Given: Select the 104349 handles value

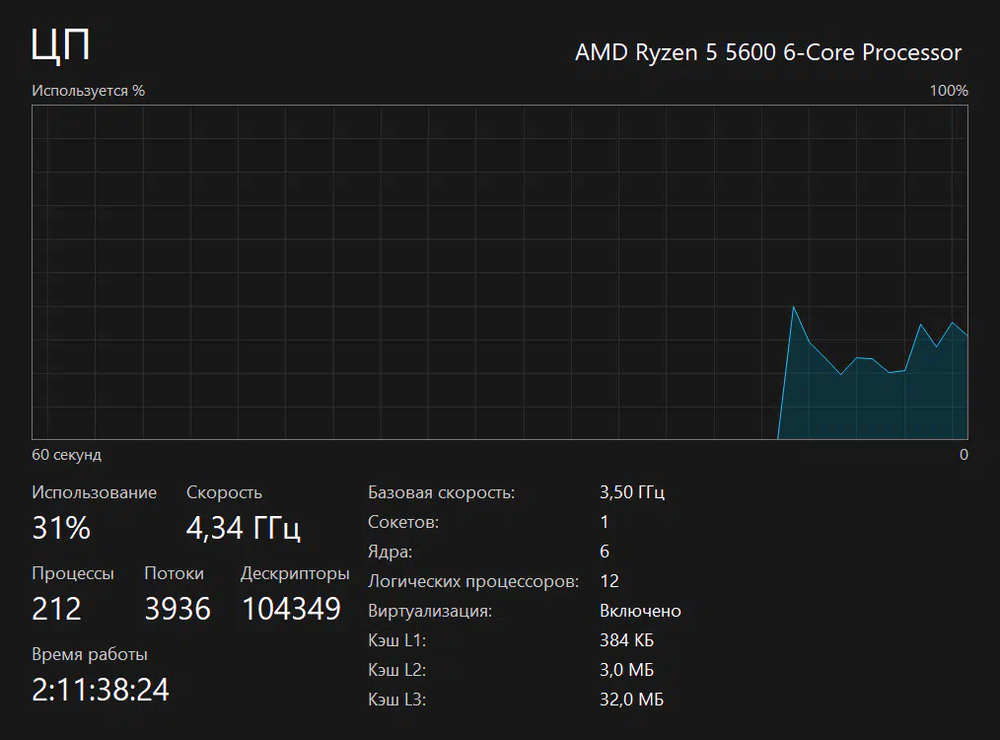Looking at the screenshot, I should (292, 609).
